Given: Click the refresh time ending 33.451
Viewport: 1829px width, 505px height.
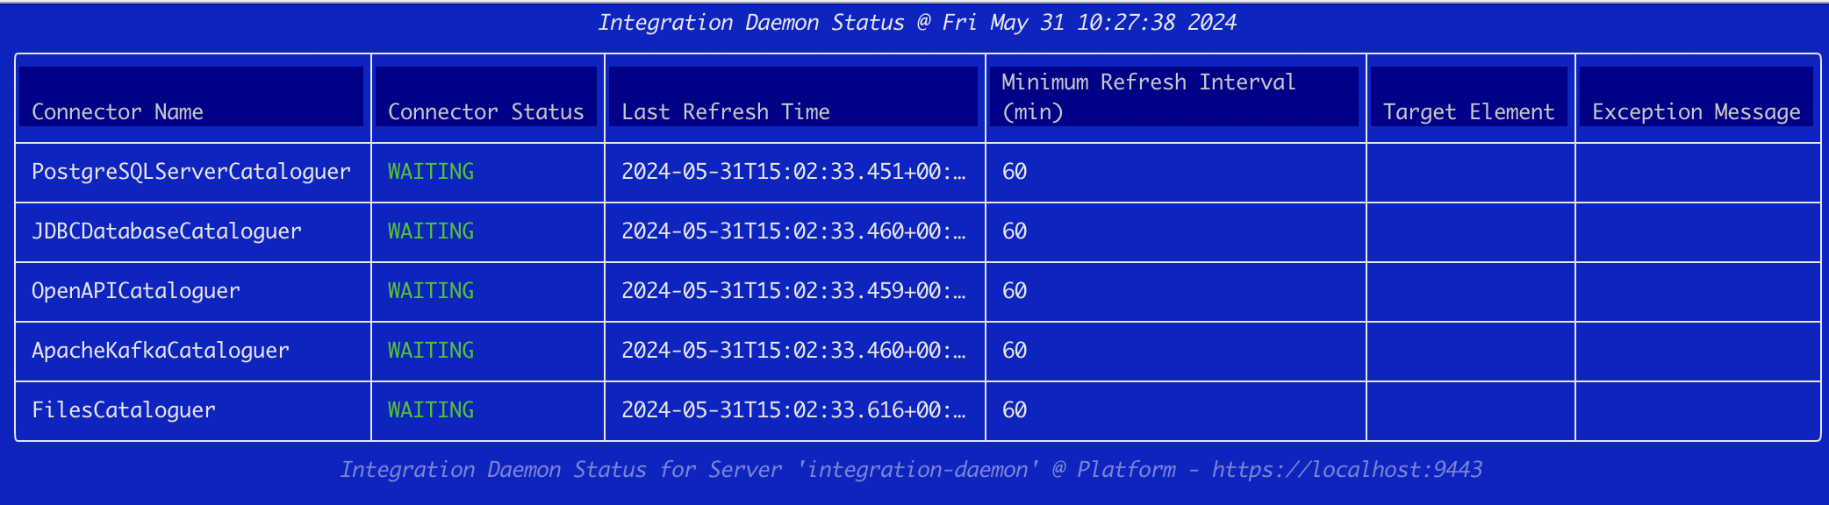Looking at the screenshot, I should [x=793, y=172].
